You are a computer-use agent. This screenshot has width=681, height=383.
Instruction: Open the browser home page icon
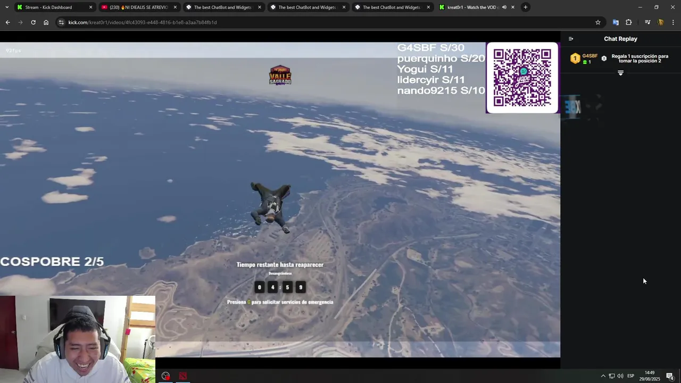[x=46, y=22]
